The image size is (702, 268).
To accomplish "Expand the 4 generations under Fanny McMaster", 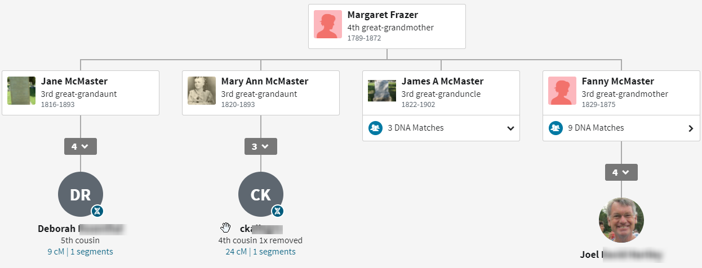I will pos(621,172).
